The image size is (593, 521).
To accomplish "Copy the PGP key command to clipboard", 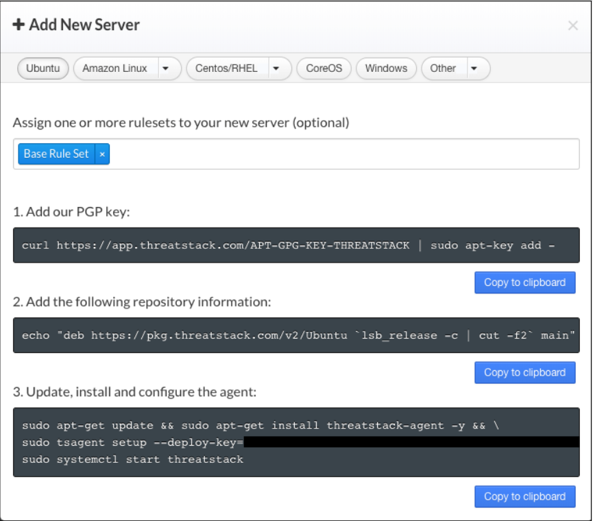I will (x=525, y=282).
